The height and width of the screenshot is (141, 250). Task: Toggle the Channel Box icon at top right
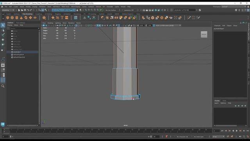click(248, 10)
